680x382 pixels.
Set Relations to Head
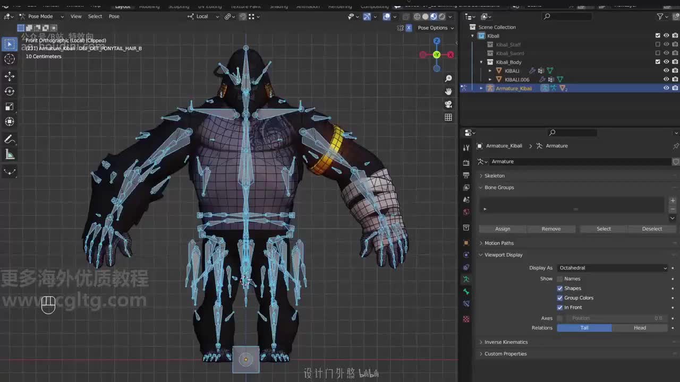point(640,328)
